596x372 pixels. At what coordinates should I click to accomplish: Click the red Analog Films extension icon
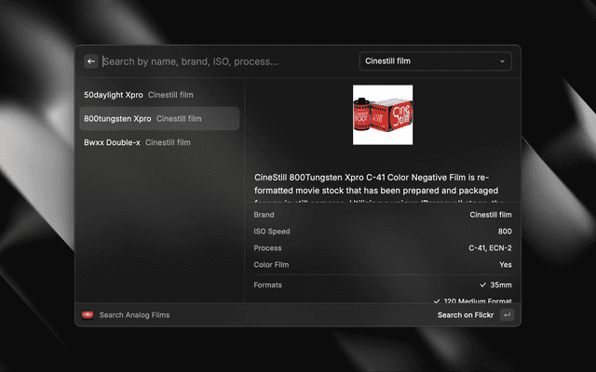[x=88, y=315]
